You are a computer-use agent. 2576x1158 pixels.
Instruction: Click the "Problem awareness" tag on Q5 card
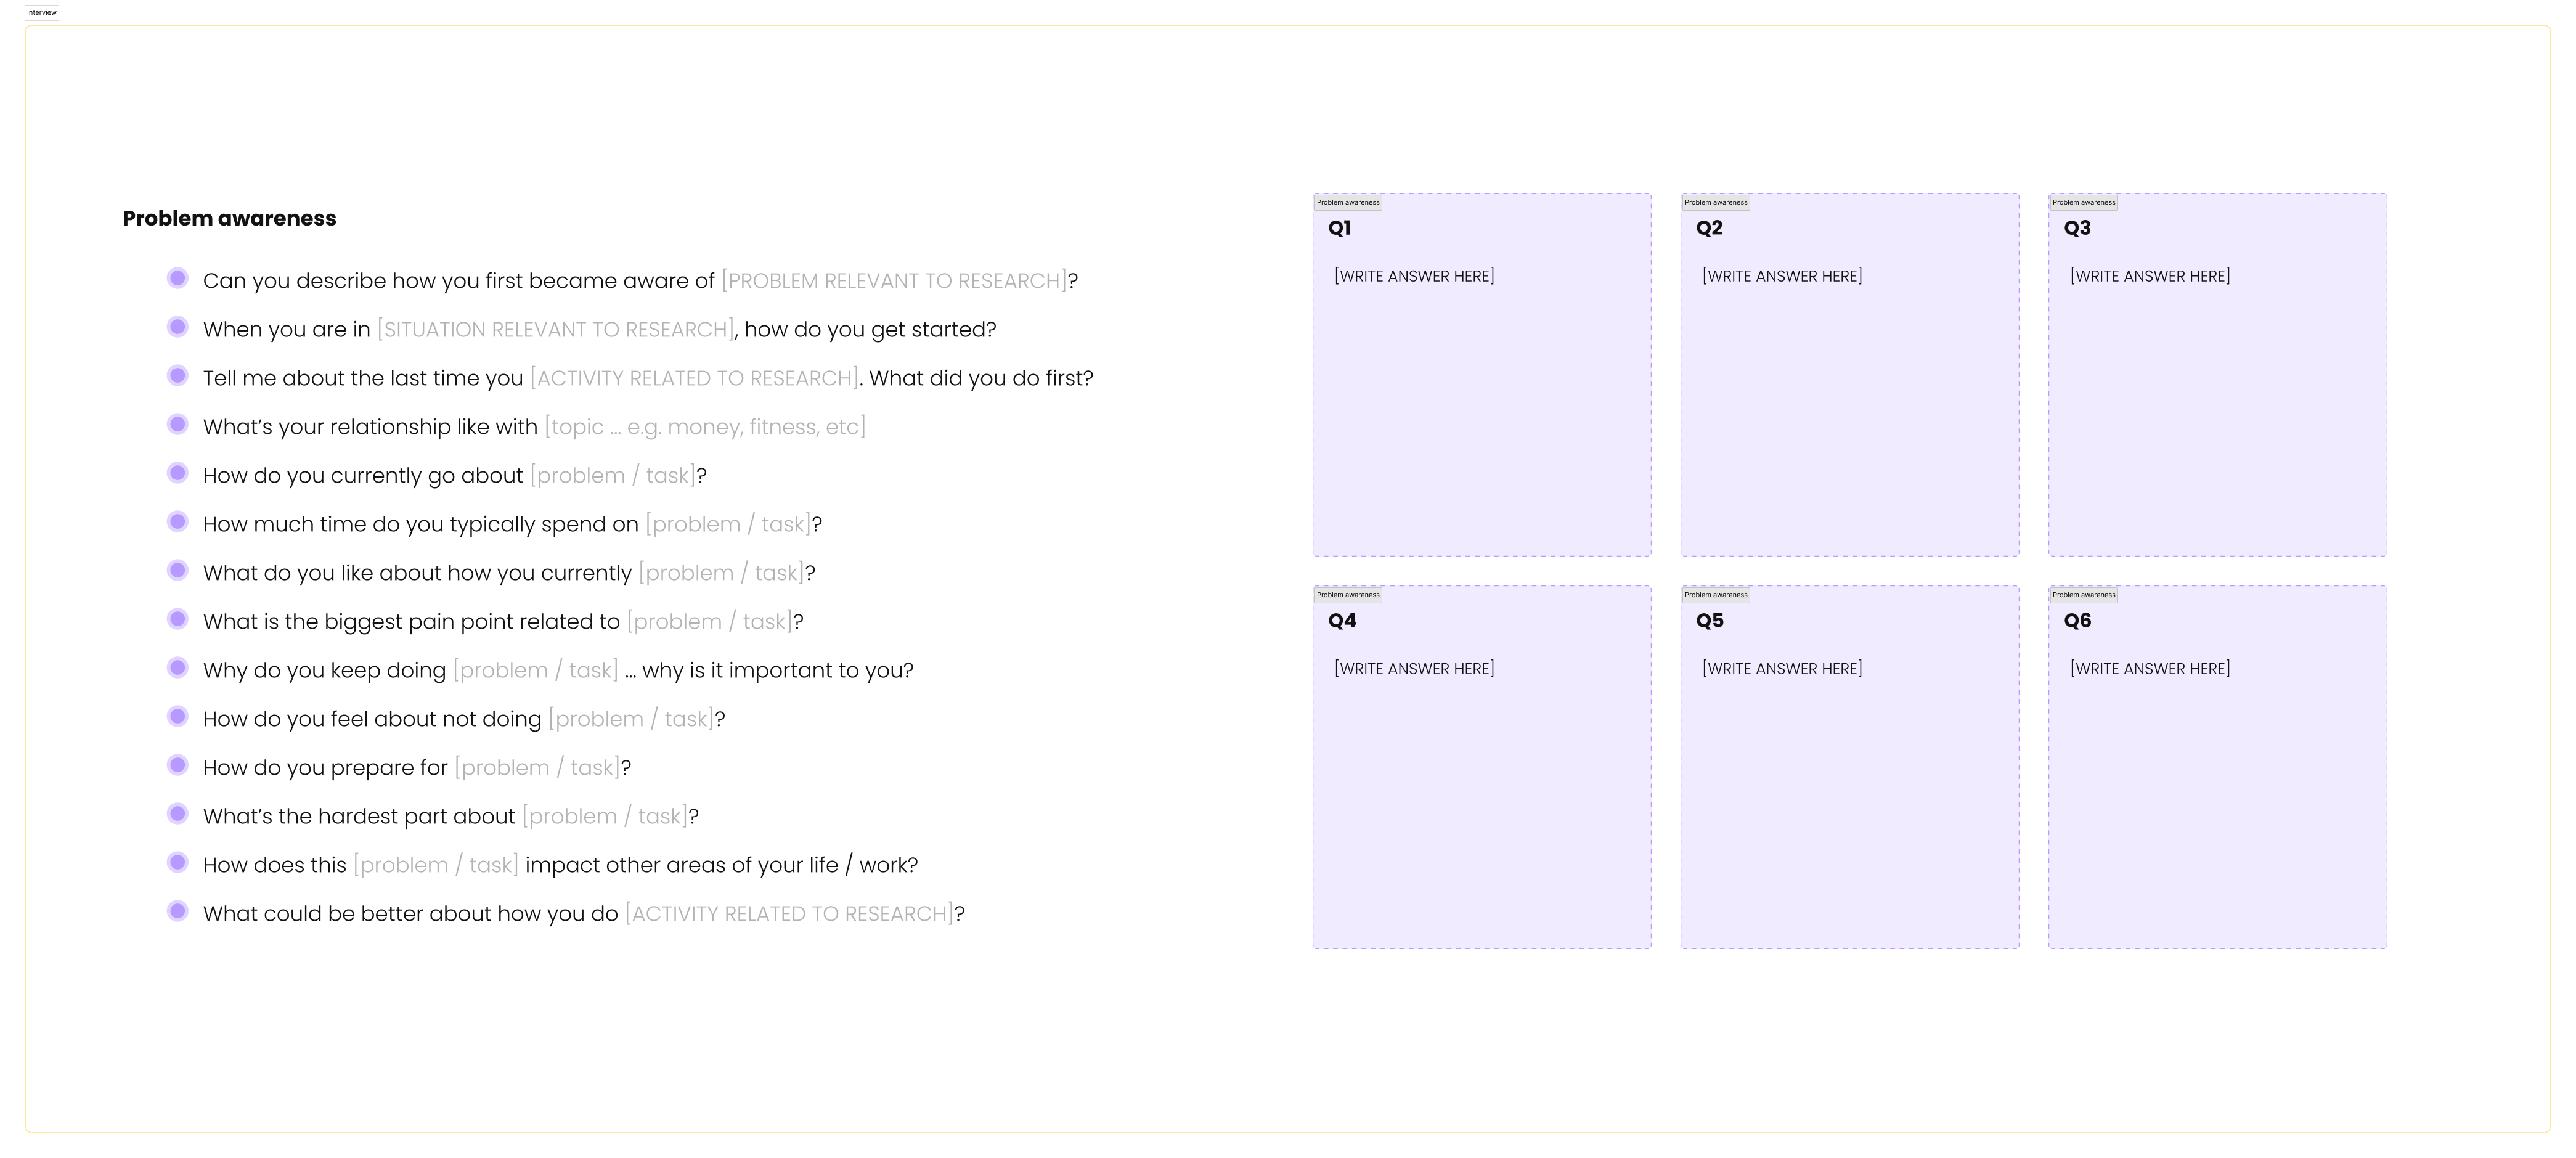[1716, 595]
